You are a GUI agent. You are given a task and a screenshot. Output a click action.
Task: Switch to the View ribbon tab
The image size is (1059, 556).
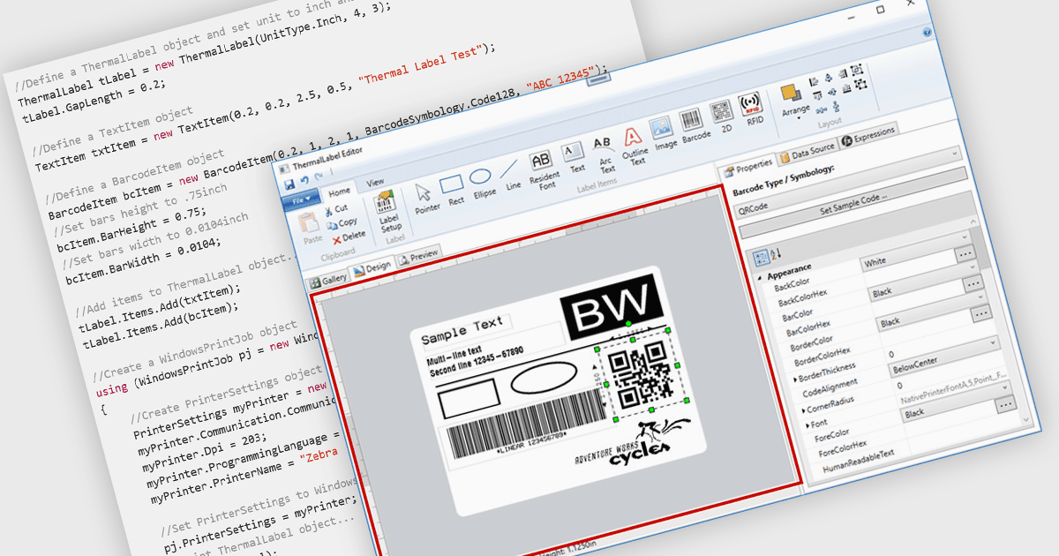point(375,183)
